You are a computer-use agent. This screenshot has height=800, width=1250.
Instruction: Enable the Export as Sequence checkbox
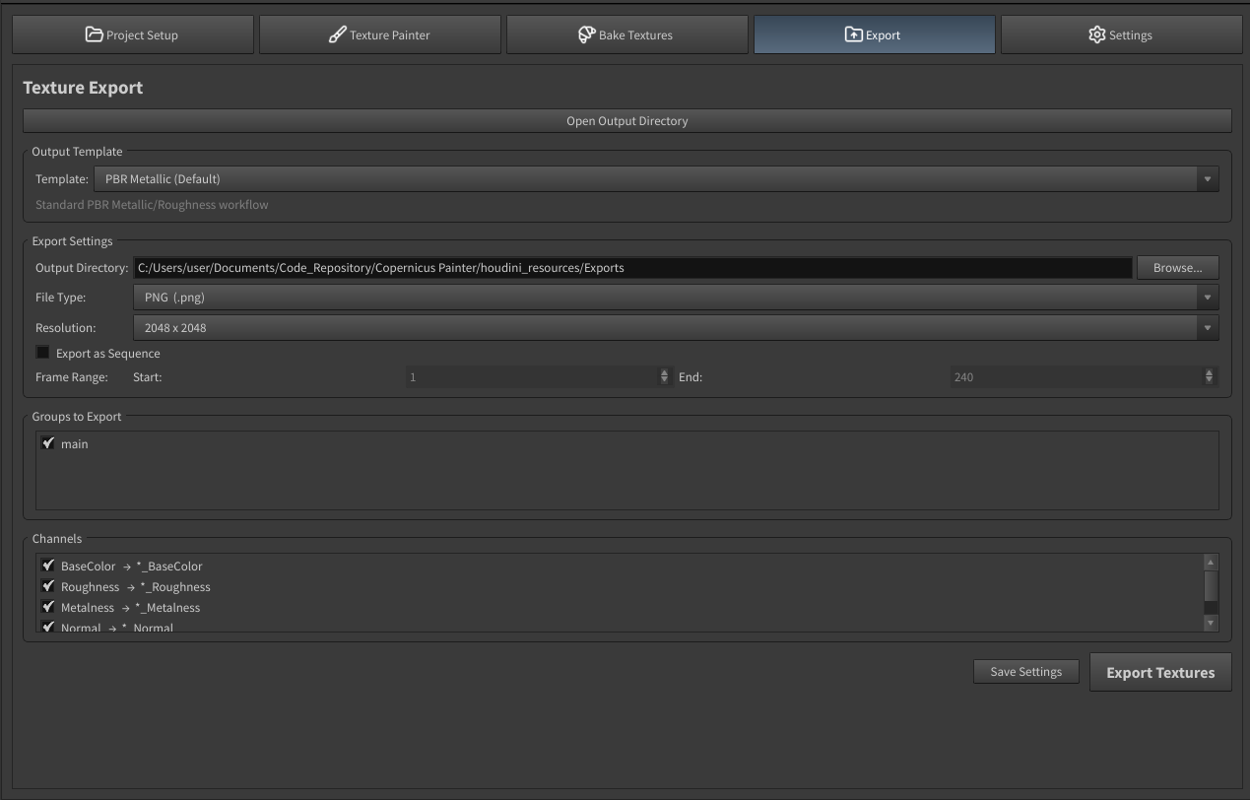click(x=42, y=353)
